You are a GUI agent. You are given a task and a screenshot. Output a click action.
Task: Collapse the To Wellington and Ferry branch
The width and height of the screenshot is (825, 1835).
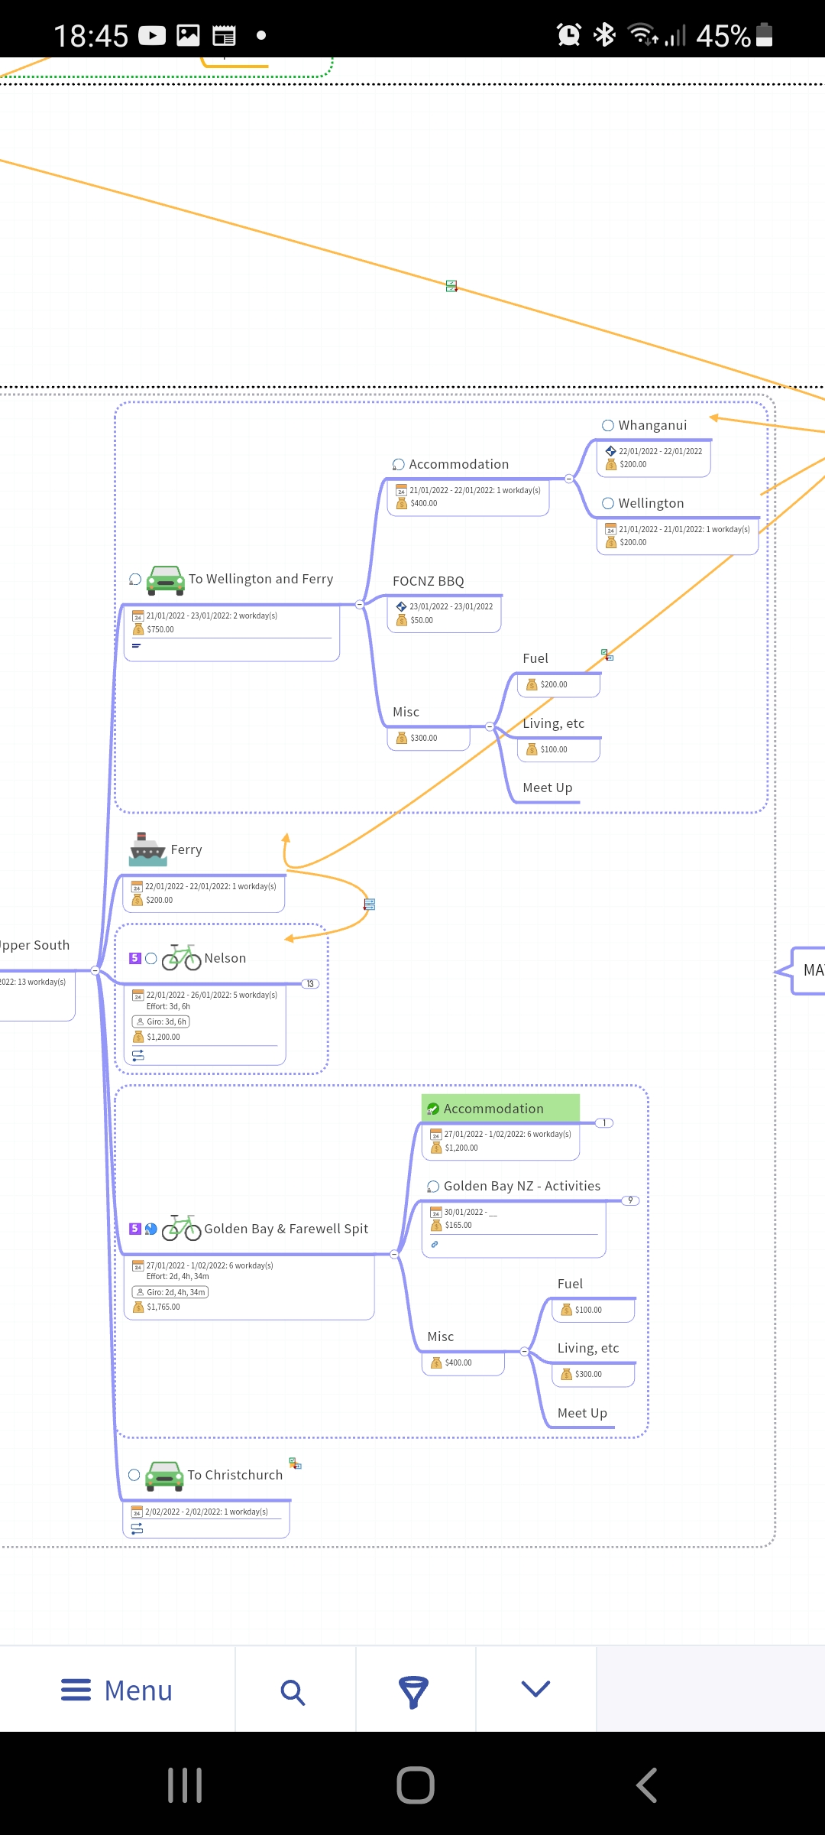coord(360,604)
